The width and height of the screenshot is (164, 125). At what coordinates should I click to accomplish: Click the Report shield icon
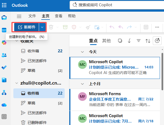pos(74,27)
